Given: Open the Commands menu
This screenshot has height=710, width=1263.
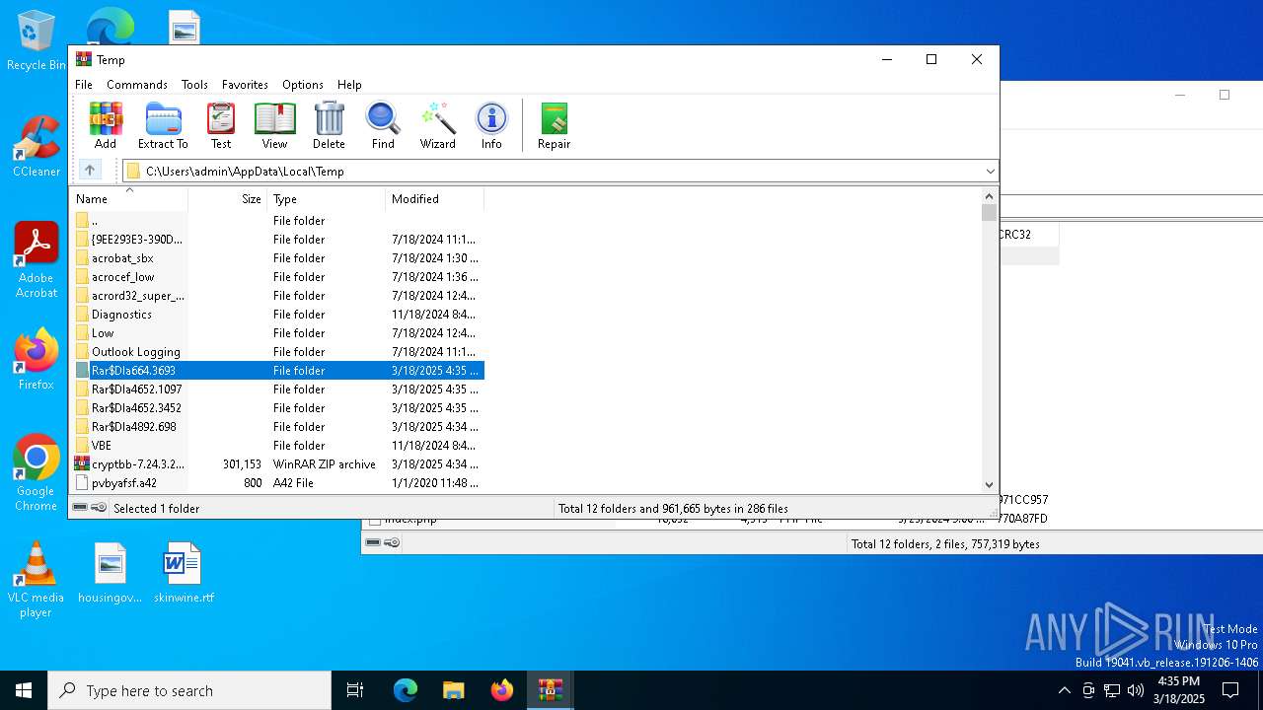Looking at the screenshot, I should (137, 85).
